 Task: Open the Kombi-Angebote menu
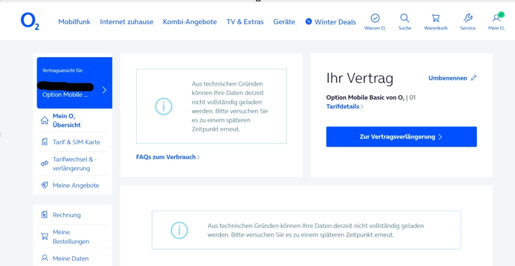[190, 22]
